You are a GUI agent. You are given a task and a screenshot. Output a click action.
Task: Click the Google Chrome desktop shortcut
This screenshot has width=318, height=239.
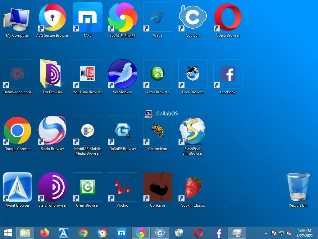tap(17, 134)
